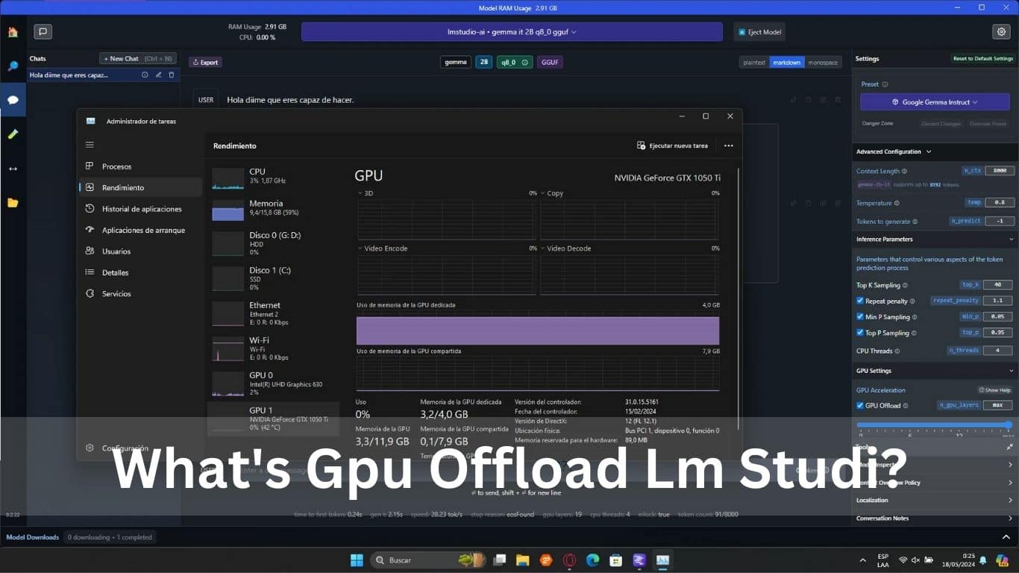
Task: Toggle the Repeat penalty checkbox
Action: point(860,301)
